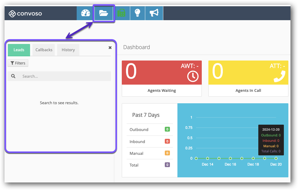Click the Dec 20 data point on the chart
This screenshot has height=190, width=298.
276,158
